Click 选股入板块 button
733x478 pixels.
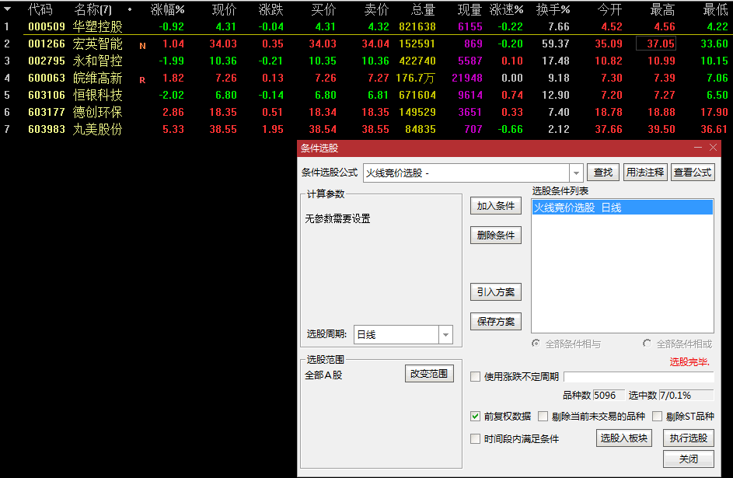pos(624,438)
